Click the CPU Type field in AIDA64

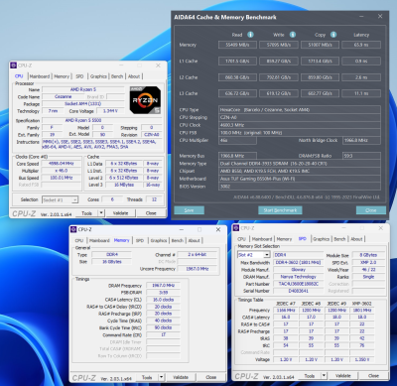[x=300, y=110]
